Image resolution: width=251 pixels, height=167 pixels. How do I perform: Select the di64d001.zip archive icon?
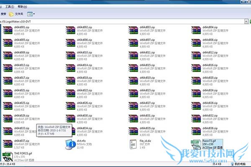coord(8,30)
